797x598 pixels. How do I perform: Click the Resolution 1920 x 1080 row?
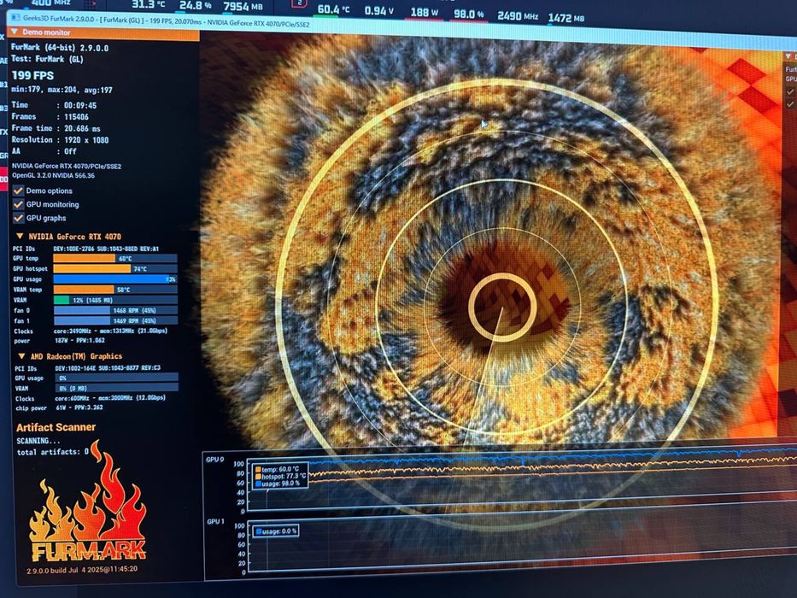[60, 139]
